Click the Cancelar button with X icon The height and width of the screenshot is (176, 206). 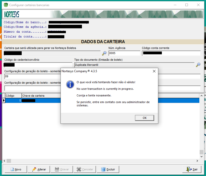[x=85, y=169]
